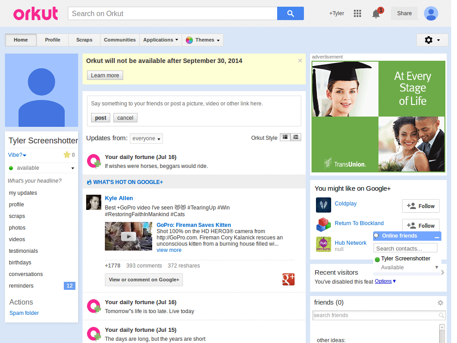This screenshot has width=457, height=343.
Task: Open the Updates from everyone dropdown
Action: tap(146, 138)
